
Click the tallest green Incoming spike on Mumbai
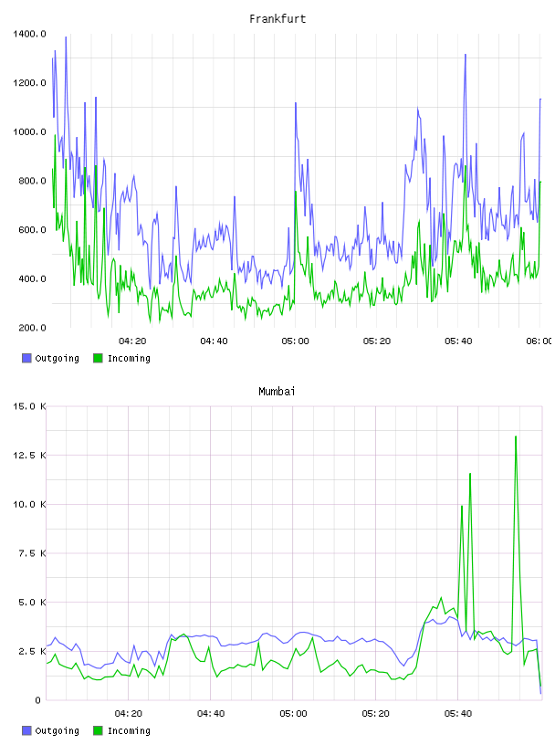coord(516,437)
